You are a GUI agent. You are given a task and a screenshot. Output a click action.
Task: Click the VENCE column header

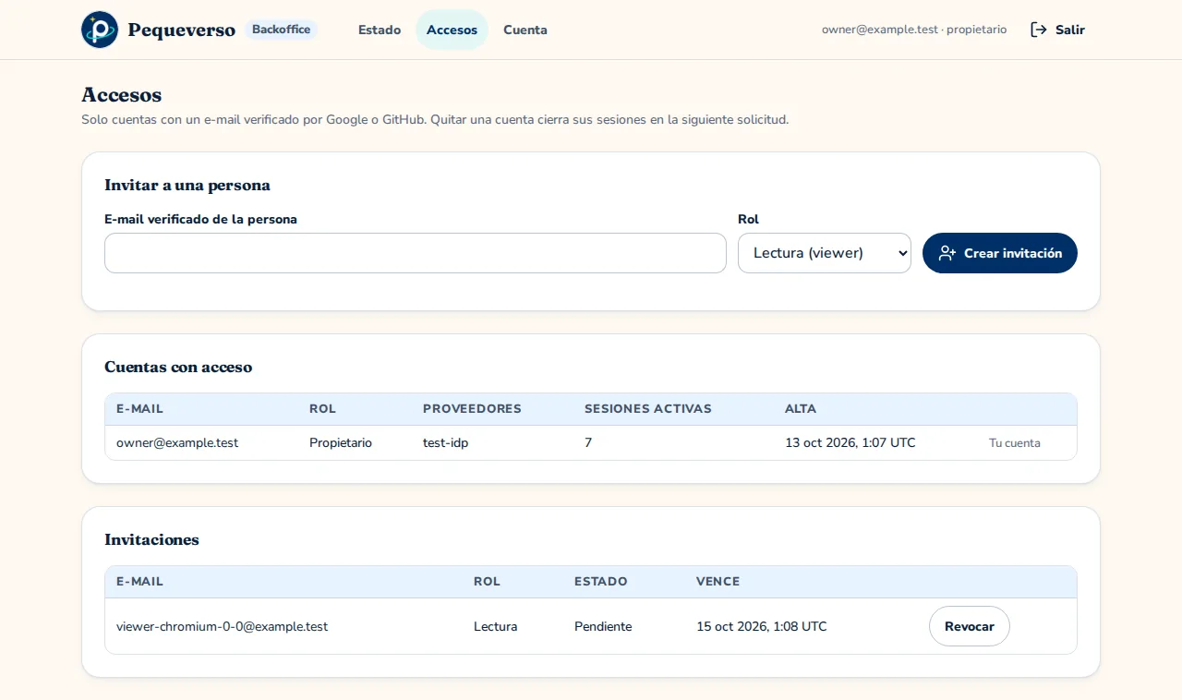[718, 581]
